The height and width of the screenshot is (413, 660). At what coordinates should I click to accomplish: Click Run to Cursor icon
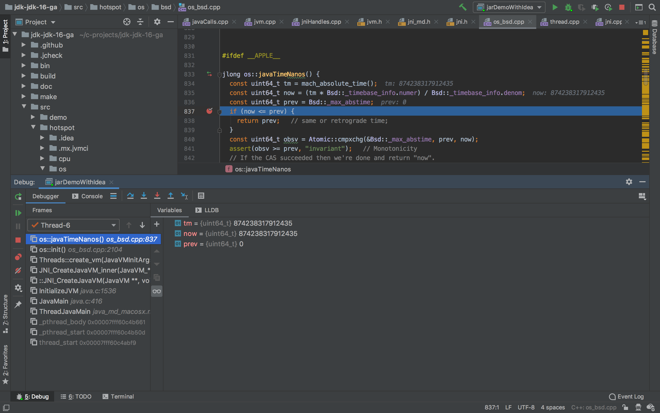tap(184, 196)
